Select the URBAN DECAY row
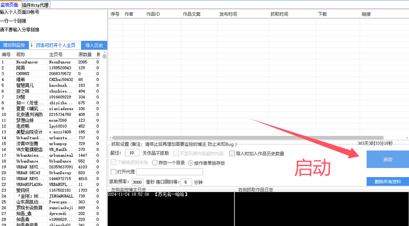This screenshot has height=226, width=409. click(x=51, y=173)
